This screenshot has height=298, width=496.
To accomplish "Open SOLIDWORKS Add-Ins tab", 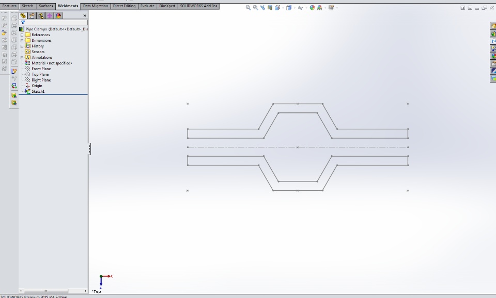I will (x=198, y=6).
